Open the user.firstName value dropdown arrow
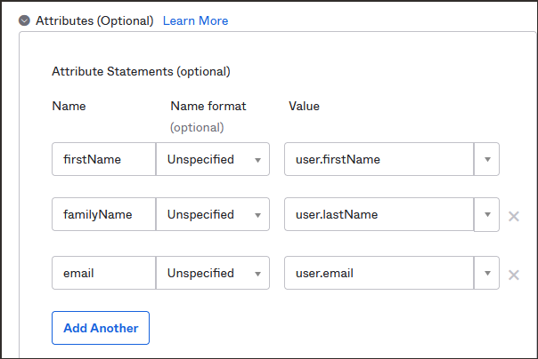The height and width of the screenshot is (359, 538). tap(487, 160)
